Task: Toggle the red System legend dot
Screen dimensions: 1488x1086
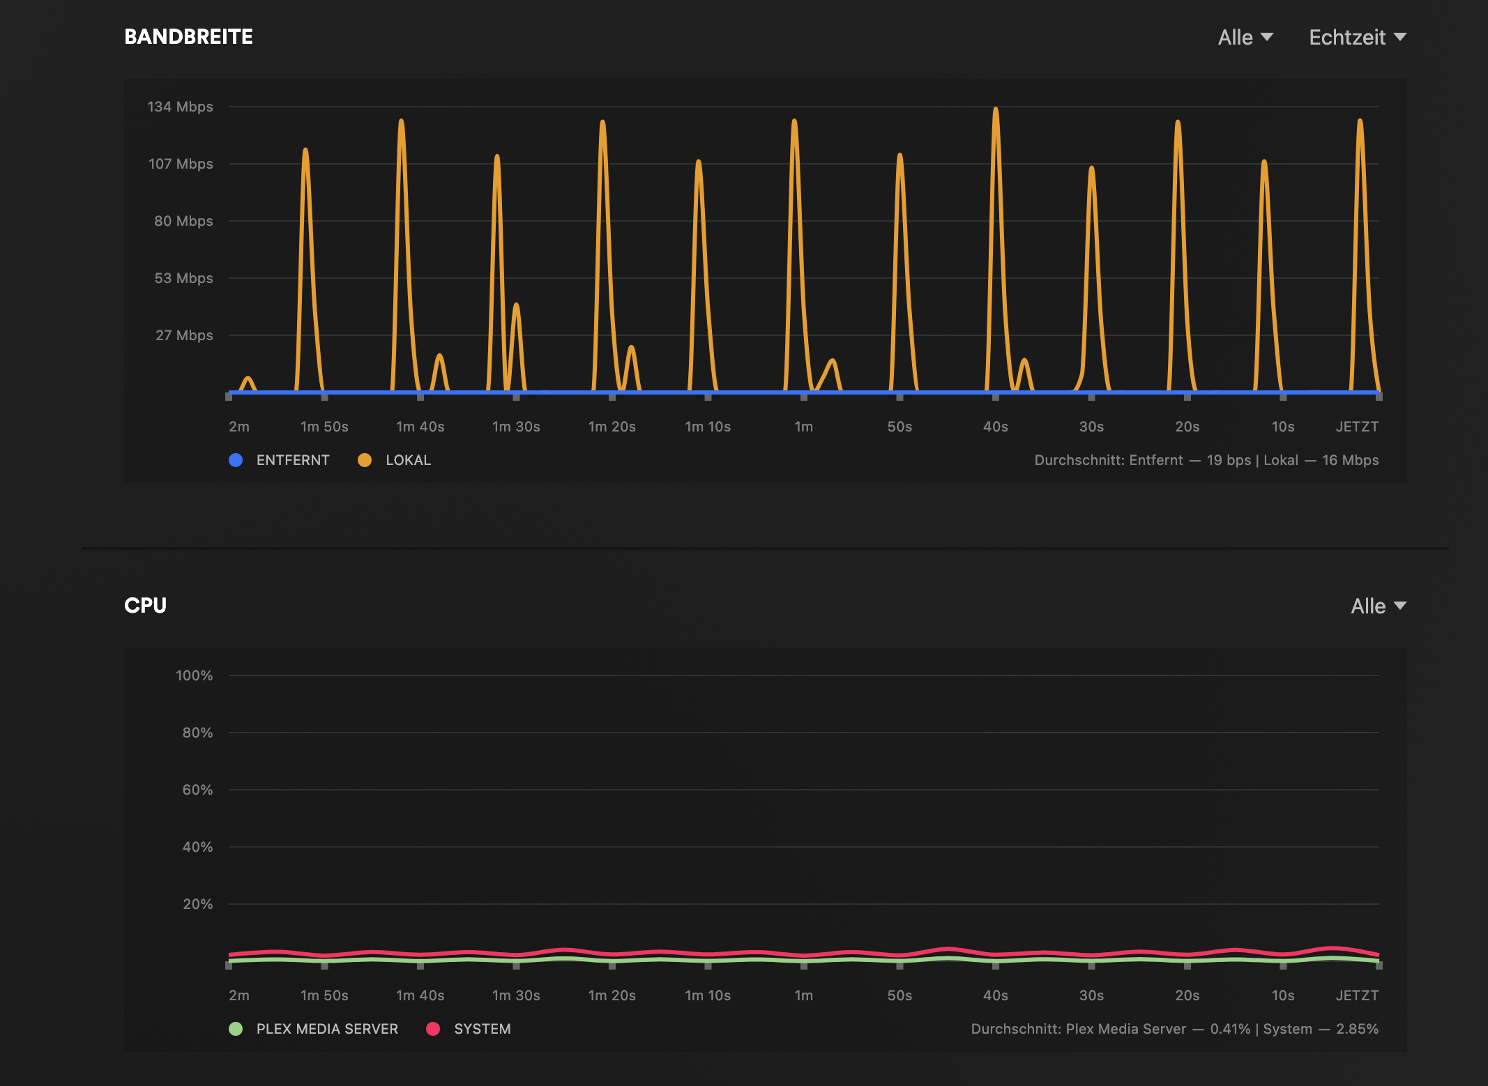Action: tap(433, 1029)
